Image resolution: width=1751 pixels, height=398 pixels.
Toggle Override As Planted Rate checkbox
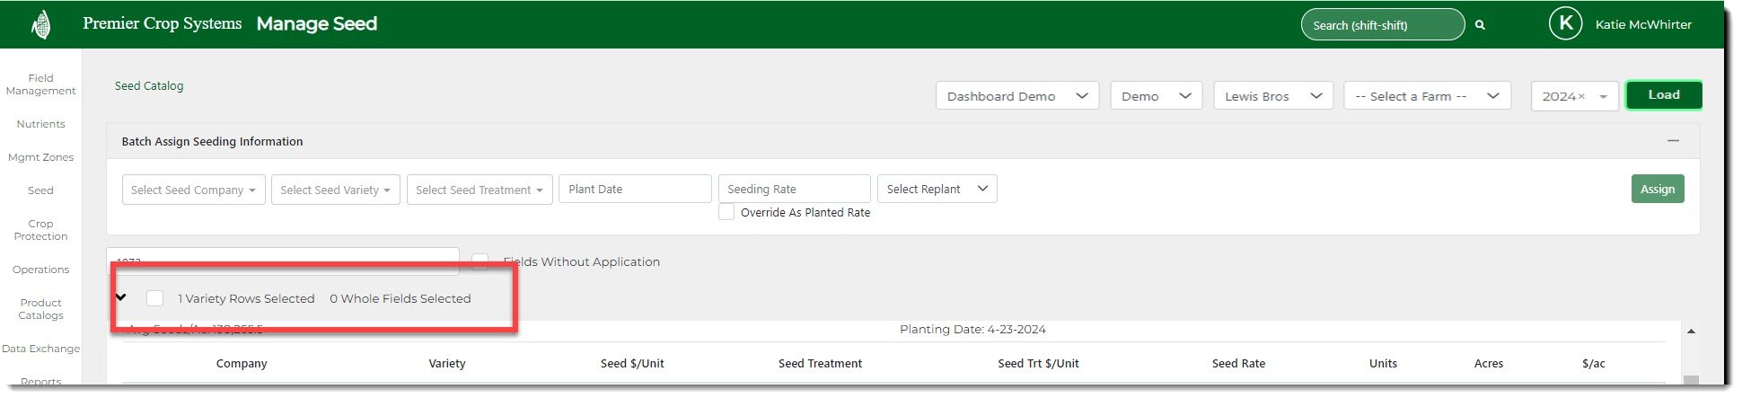coord(726,212)
